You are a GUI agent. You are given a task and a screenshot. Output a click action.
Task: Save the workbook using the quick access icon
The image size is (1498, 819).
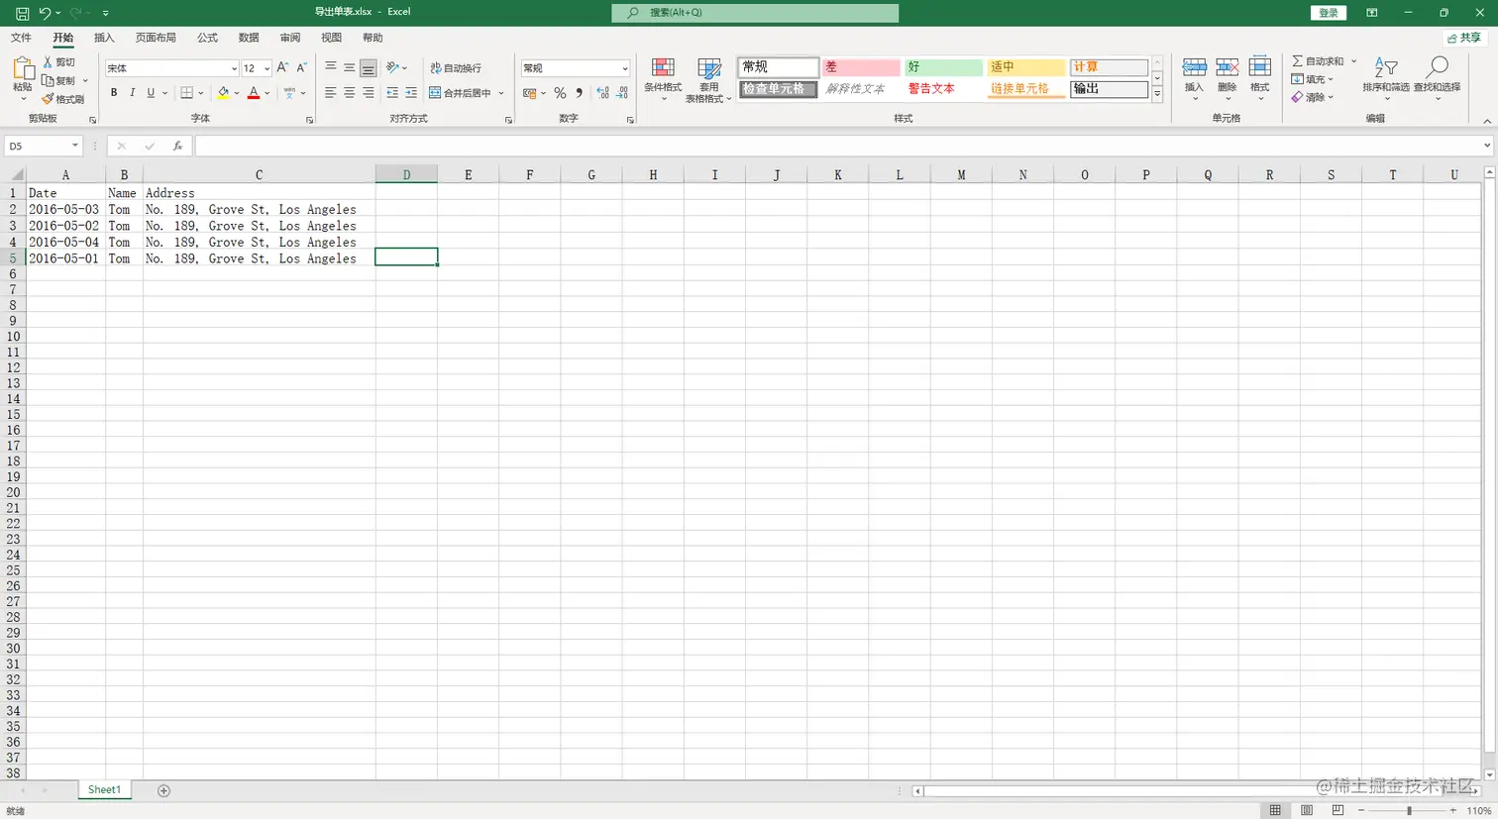point(22,13)
